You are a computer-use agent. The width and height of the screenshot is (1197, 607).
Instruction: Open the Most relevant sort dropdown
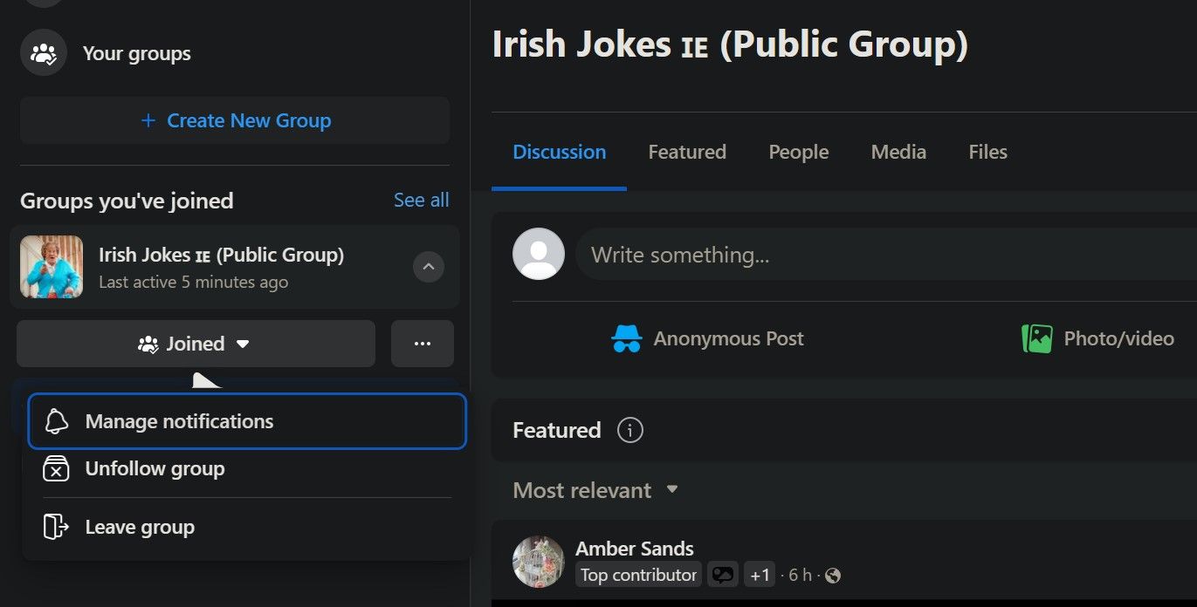point(595,490)
